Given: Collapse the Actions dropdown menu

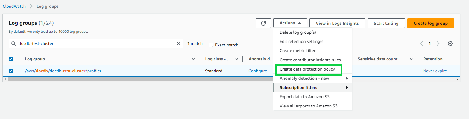Looking at the screenshot, I should 290,23.
